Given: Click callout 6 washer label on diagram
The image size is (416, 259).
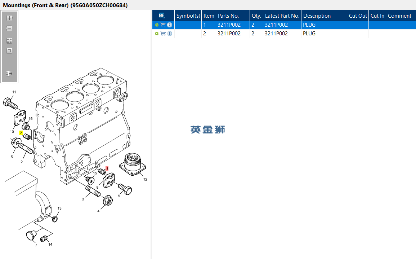Looking at the screenshot, I should (x=12, y=156).
